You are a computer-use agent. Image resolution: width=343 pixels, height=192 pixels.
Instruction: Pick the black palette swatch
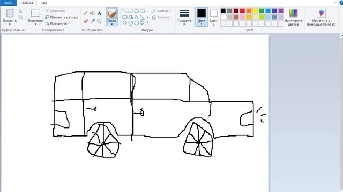[223, 11]
